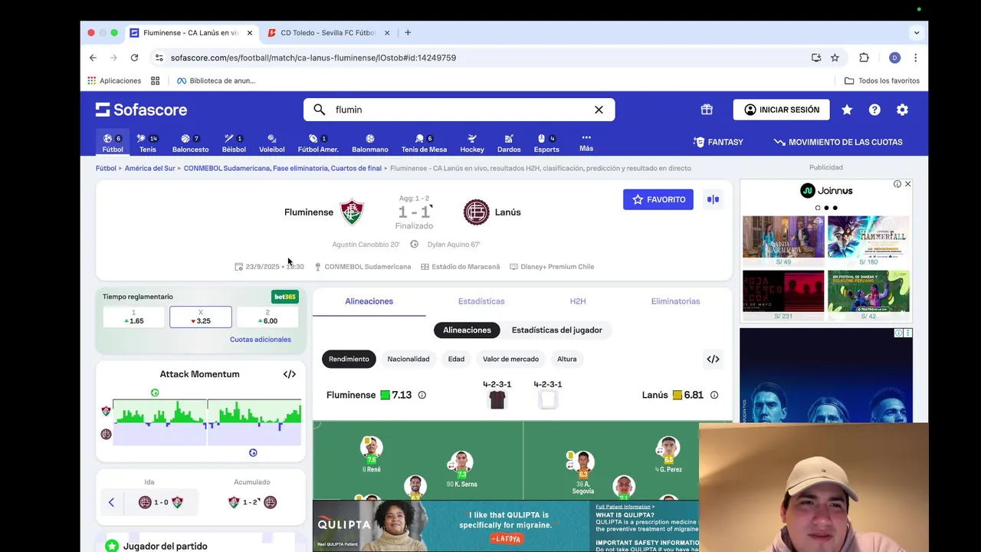This screenshot has height=552, width=981.
Task: Open favorites star in Sofascore header
Action: coord(847,110)
